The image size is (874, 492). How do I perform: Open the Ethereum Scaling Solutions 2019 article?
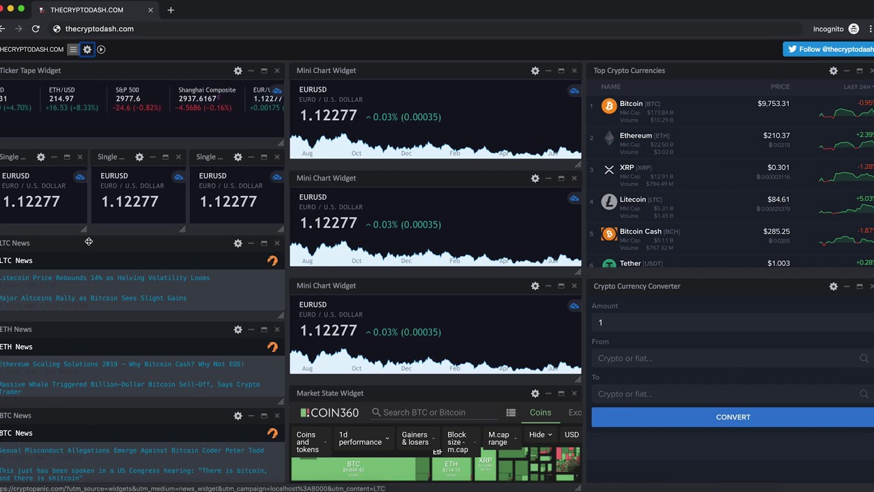click(122, 364)
